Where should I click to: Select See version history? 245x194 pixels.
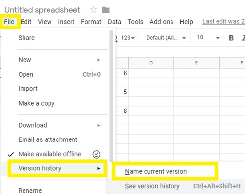[x=176, y=186]
